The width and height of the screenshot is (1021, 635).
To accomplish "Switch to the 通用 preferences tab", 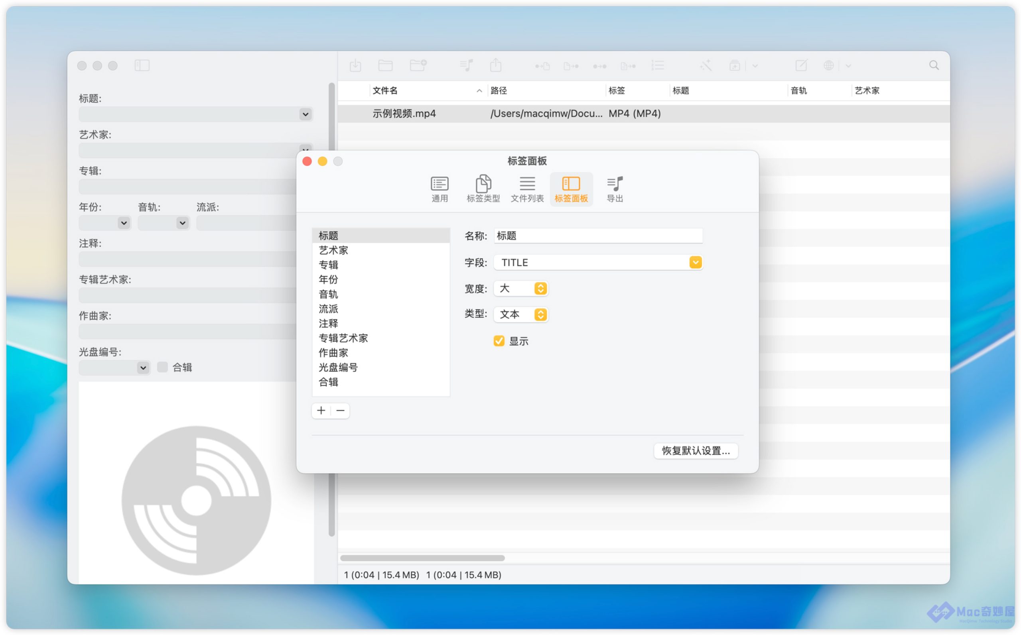I will [x=440, y=189].
